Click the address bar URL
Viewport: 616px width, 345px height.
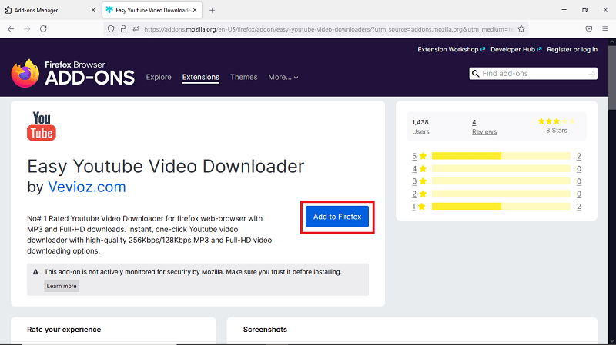329,29
